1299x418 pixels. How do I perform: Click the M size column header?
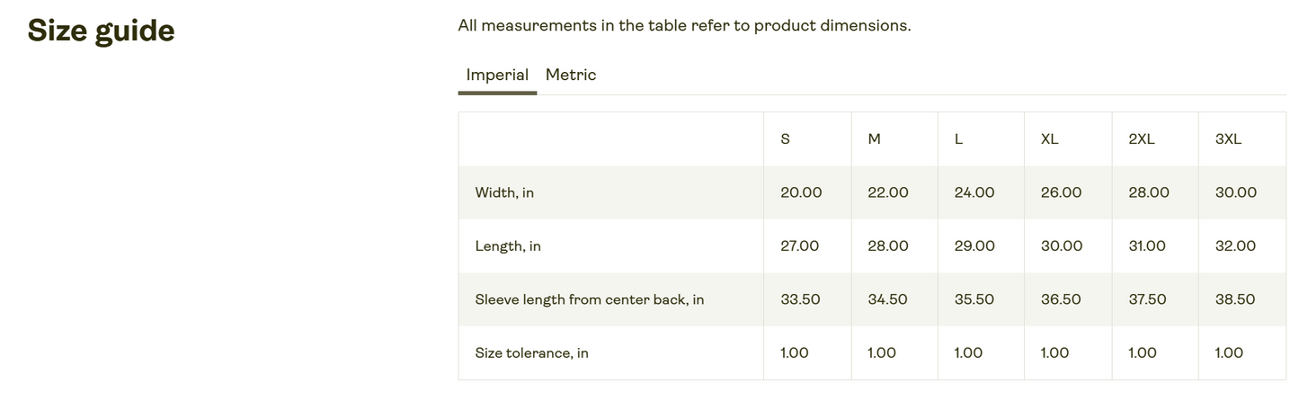click(x=874, y=139)
